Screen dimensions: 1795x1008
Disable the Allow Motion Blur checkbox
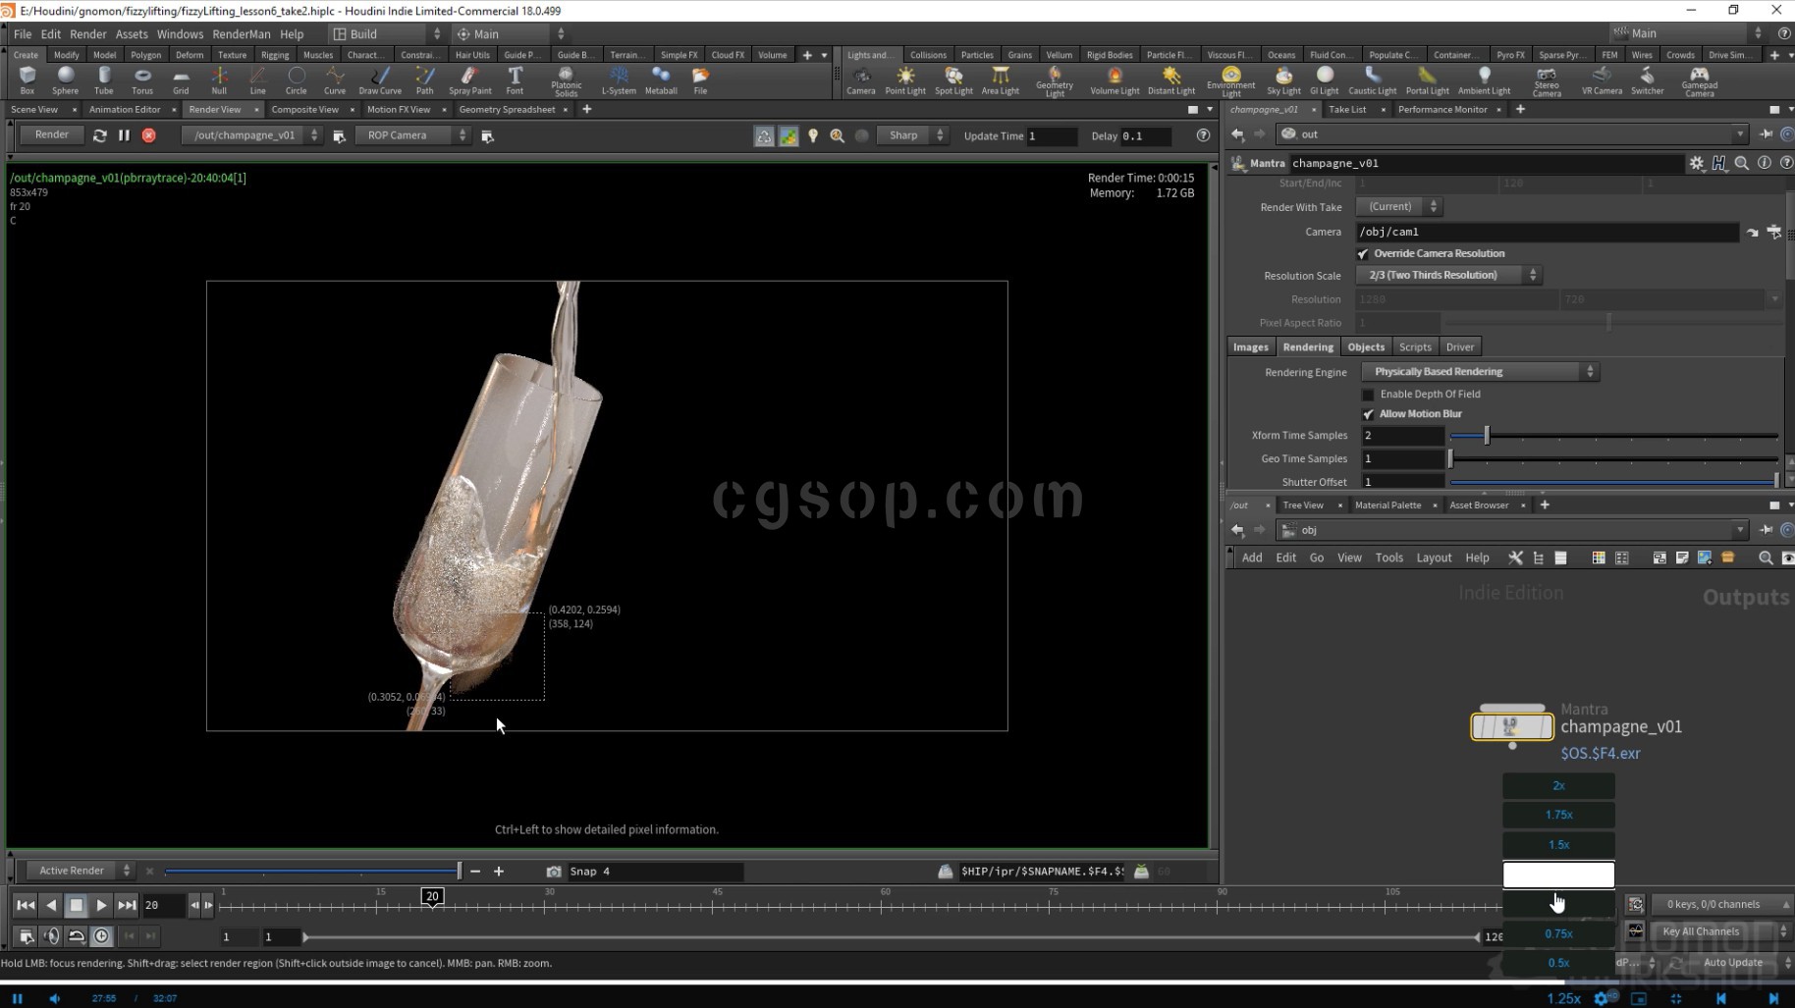click(1368, 414)
